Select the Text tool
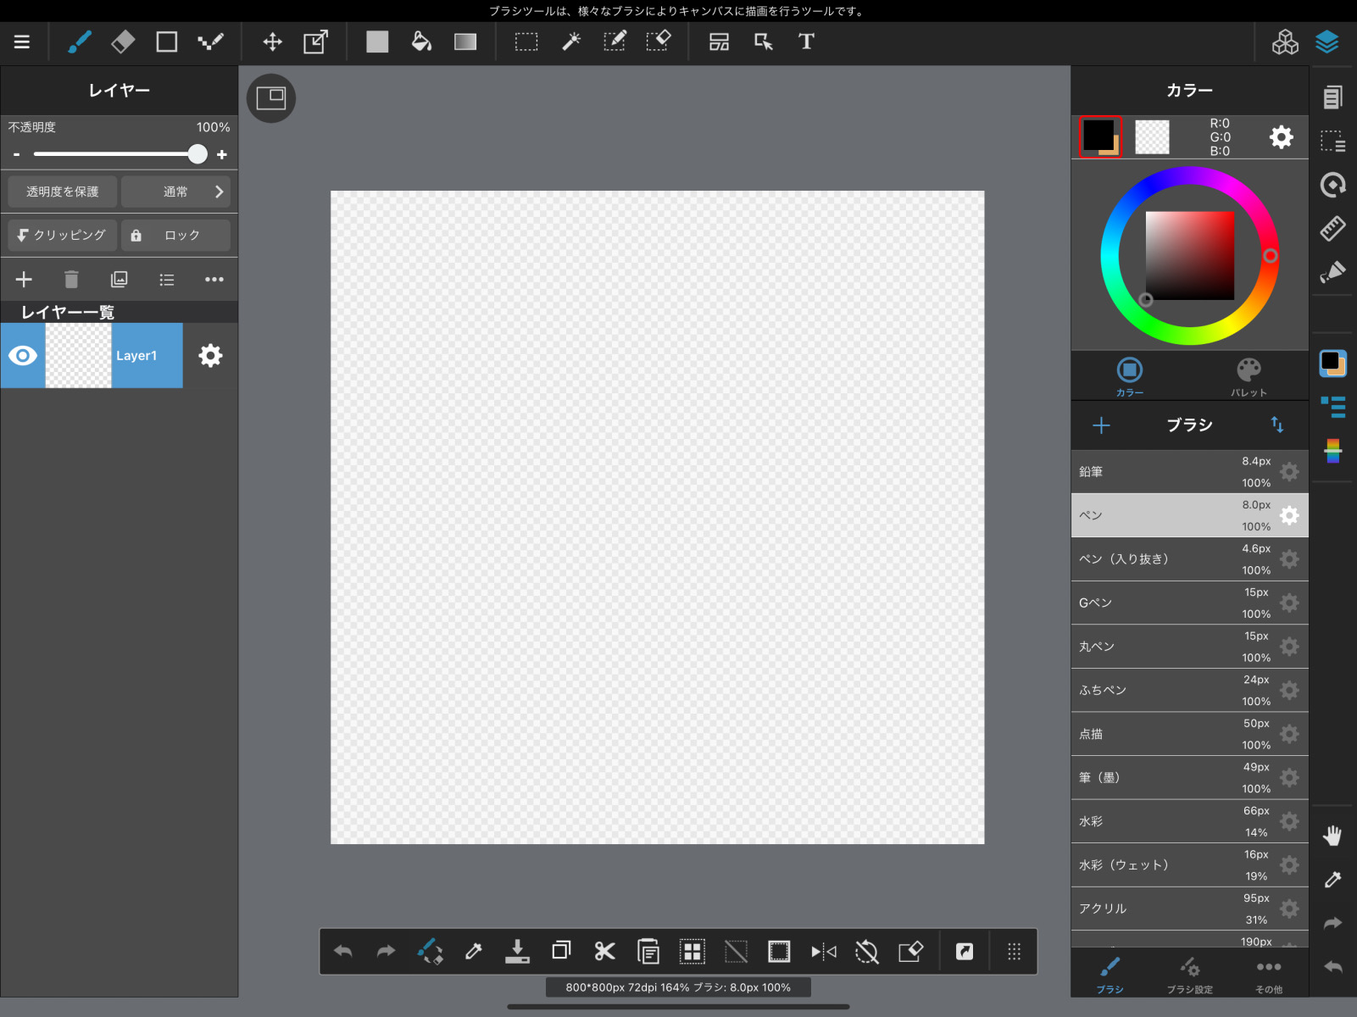The height and width of the screenshot is (1017, 1357). pyautogui.click(x=806, y=42)
